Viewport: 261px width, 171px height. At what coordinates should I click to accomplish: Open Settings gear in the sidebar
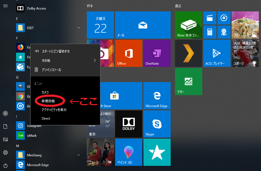[5, 153]
